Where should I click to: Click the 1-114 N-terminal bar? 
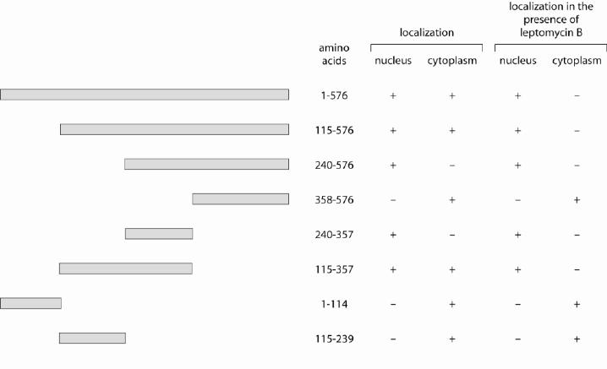[x=30, y=304]
